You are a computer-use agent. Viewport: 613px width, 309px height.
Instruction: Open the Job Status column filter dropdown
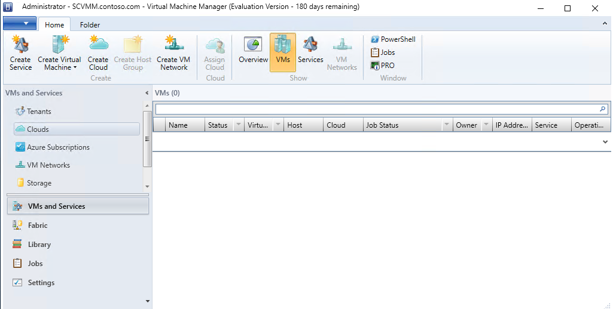point(447,125)
